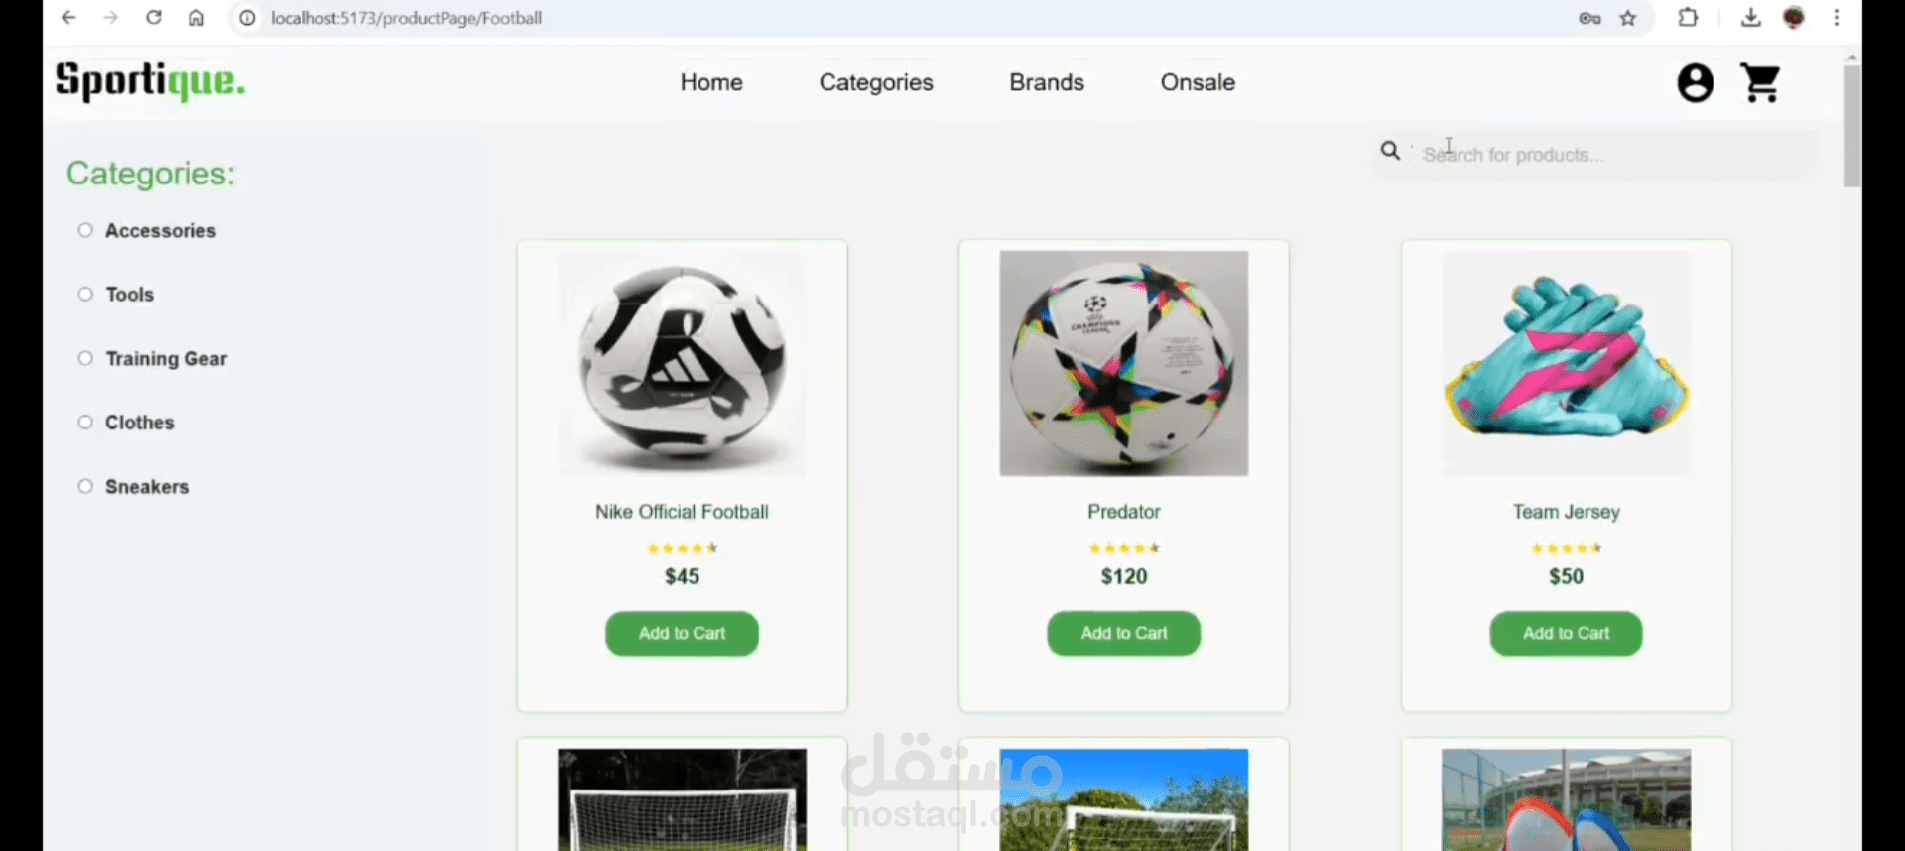
Task: Go to browser home page icon
Action: [x=196, y=18]
